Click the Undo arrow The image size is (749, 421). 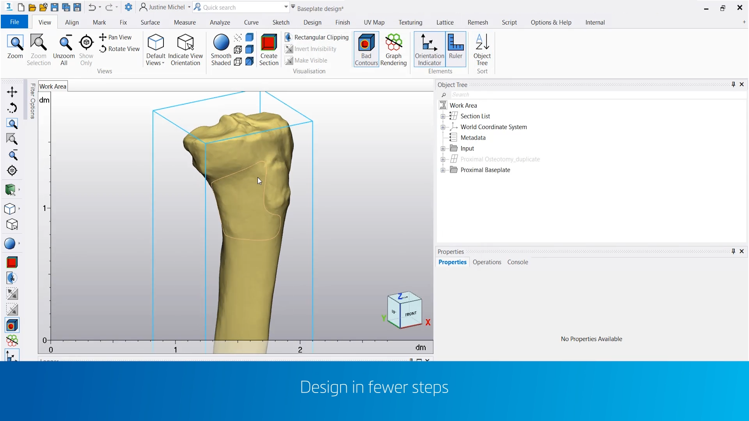pyautogui.click(x=92, y=7)
